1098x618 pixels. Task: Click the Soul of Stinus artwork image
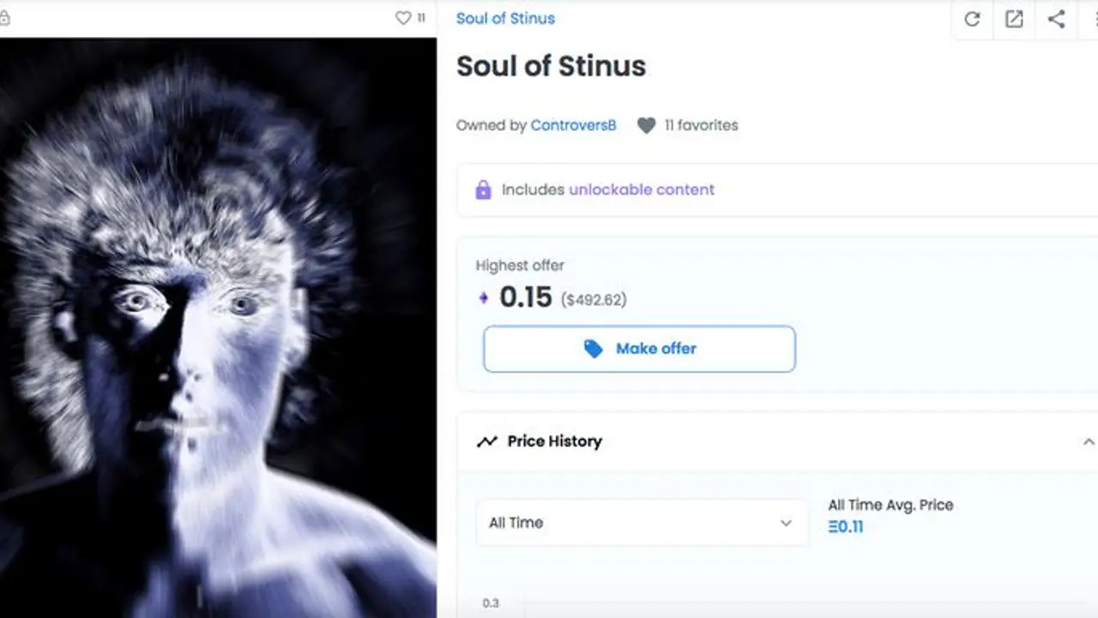[x=218, y=326]
